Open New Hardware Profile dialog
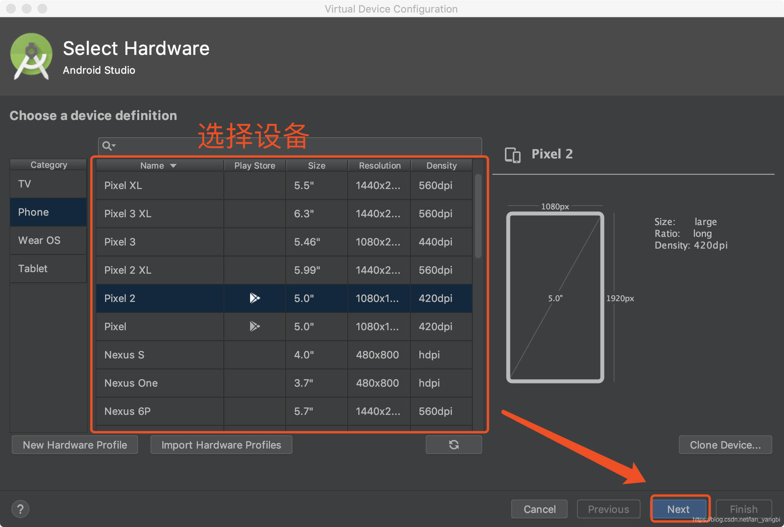The height and width of the screenshot is (527, 784). 75,445
